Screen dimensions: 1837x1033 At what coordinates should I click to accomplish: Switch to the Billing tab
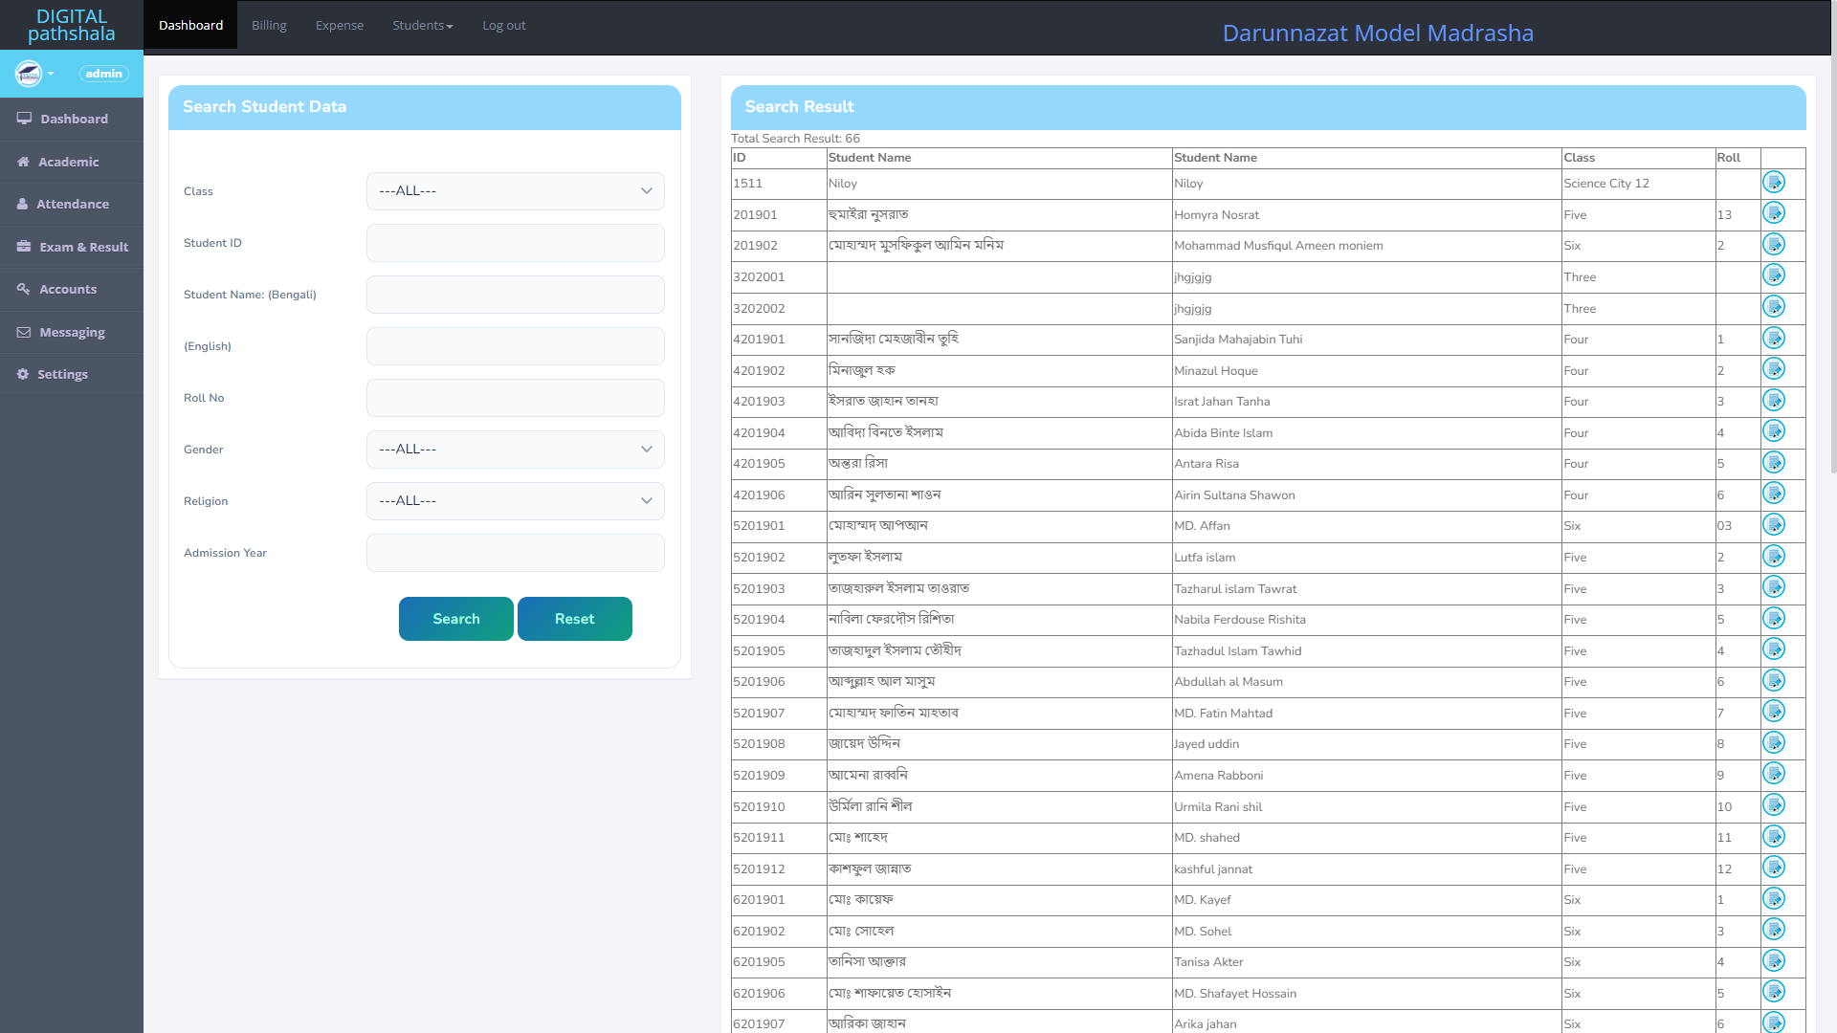pos(269,26)
